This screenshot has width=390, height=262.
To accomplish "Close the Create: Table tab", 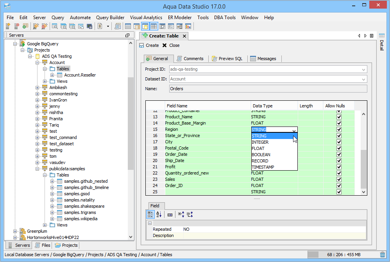I will click(184, 36).
